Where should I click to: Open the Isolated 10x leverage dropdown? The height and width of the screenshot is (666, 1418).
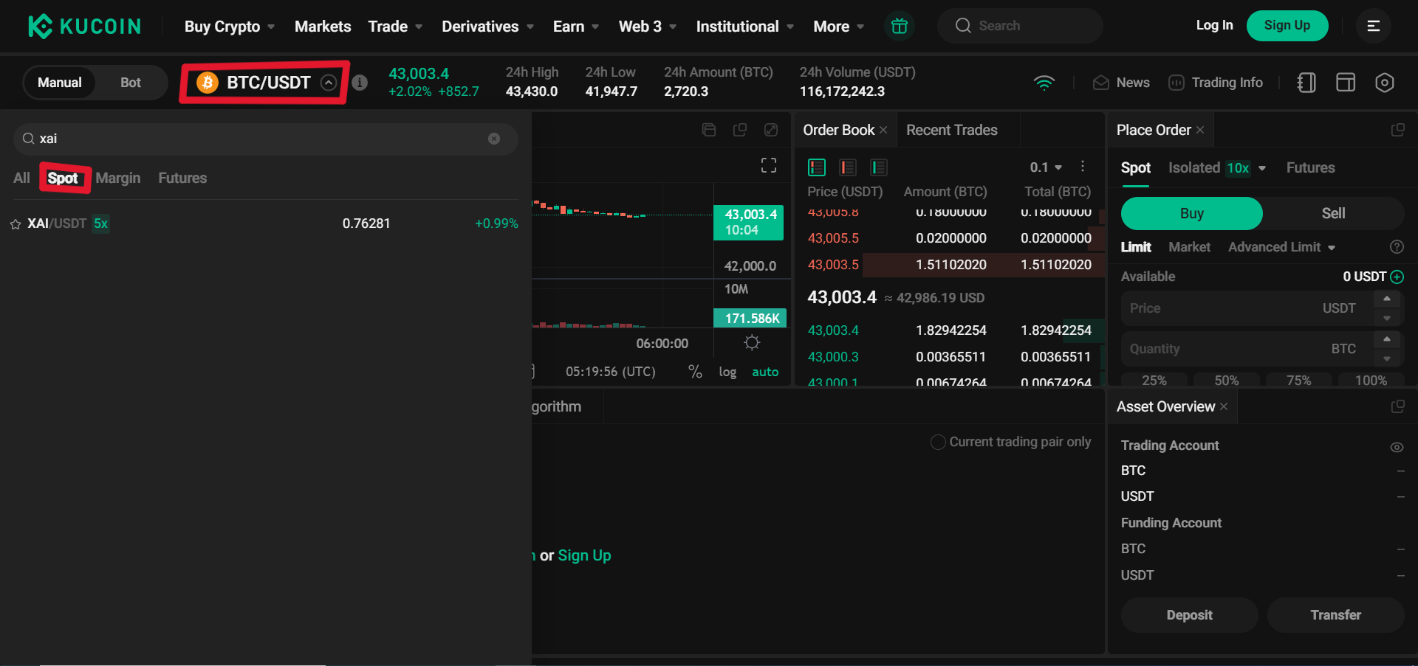click(1217, 167)
